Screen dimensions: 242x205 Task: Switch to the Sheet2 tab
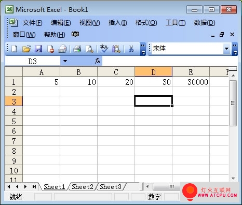pos(83,187)
